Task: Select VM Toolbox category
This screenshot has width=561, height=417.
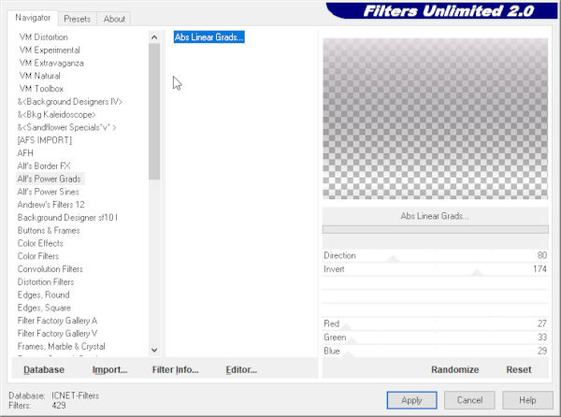Action: (x=41, y=89)
